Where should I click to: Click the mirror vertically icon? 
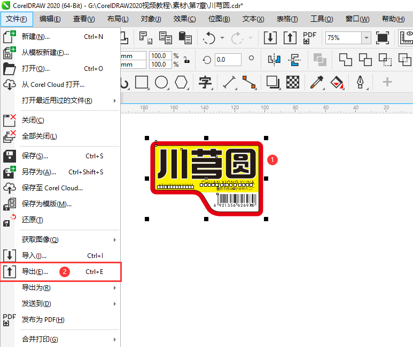pos(294,59)
